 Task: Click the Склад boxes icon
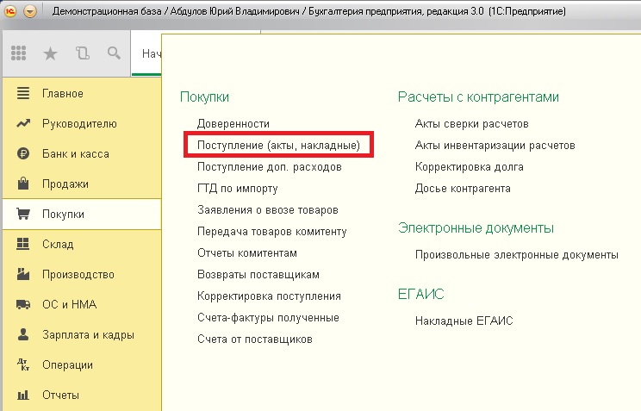[23, 244]
